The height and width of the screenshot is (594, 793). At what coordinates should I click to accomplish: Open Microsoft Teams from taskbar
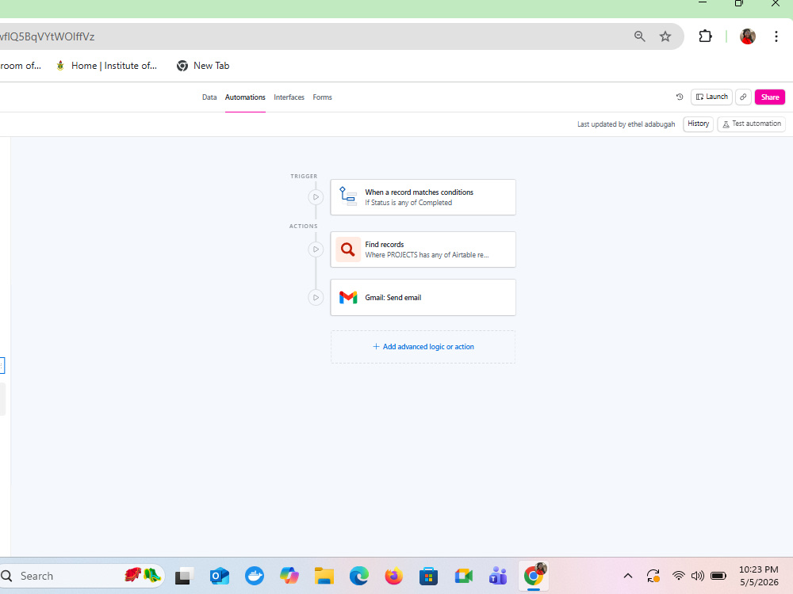point(498,576)
